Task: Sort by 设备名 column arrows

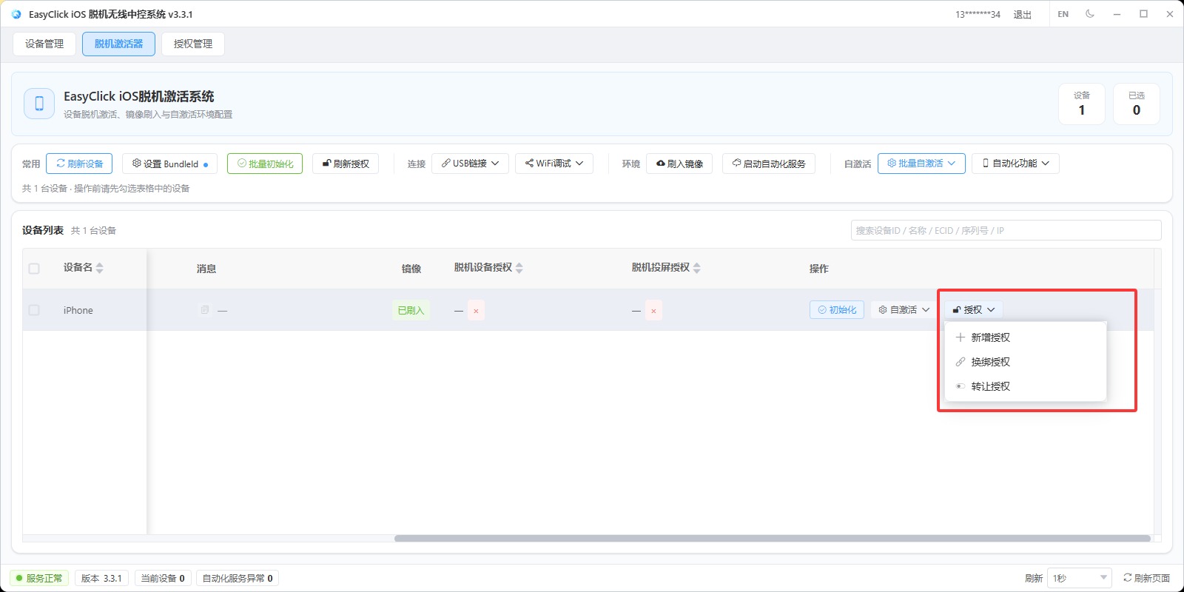Action: click(100, 268)
